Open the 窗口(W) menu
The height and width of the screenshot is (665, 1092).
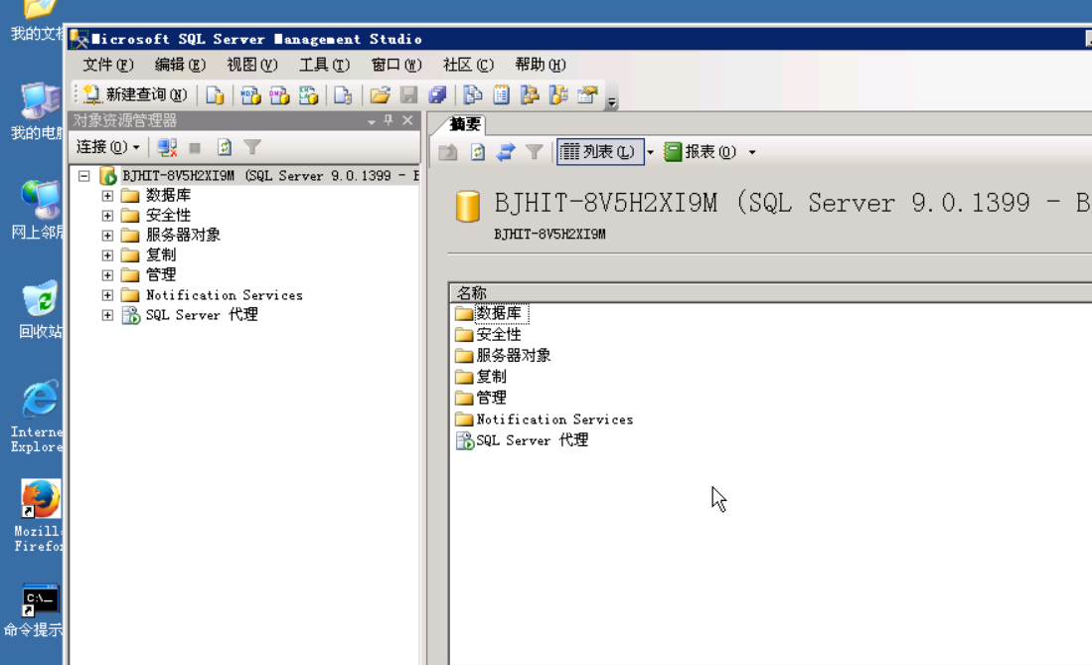click(396, 65)
